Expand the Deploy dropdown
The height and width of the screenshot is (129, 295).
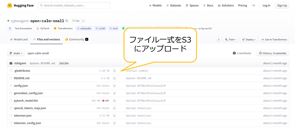pyautogui.click(x=249, y=40)
